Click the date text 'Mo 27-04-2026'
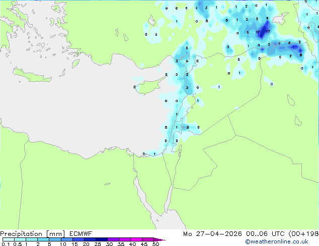The height and width of the screenshot is (246, 319). tap(212, 234)
